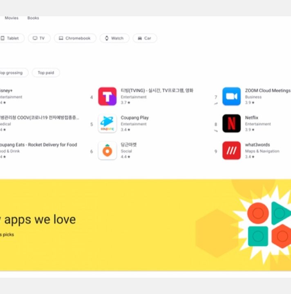Click the Food & Drink category text

(10, 151)
